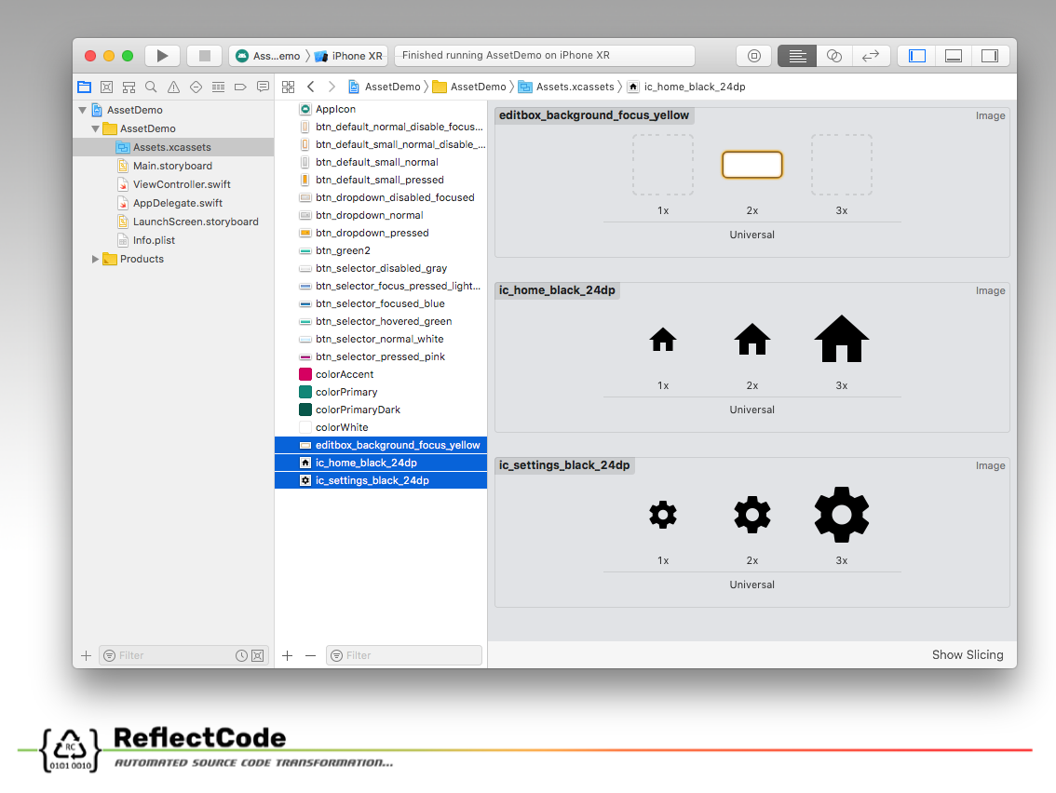Viewport: 1056px width, 793px height.
Task: Switch to the Assistant editor
Action: click(834, 56)
